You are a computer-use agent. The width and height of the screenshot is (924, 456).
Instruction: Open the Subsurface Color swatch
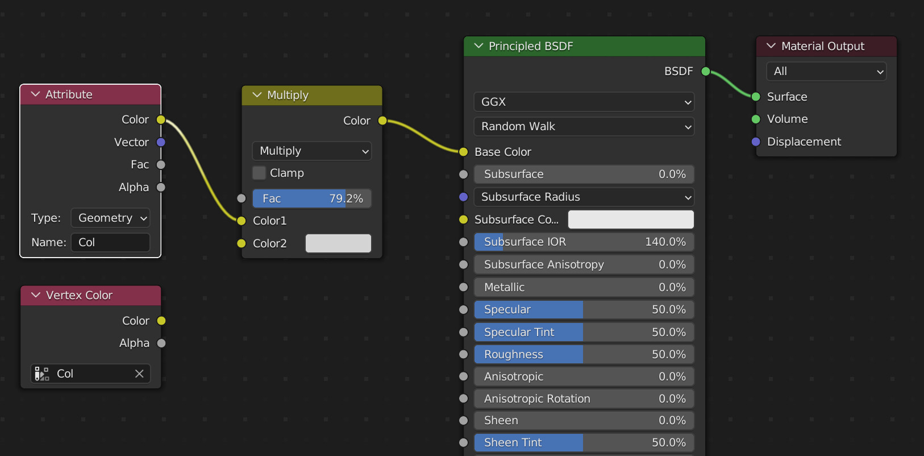[x=631, y=219]
